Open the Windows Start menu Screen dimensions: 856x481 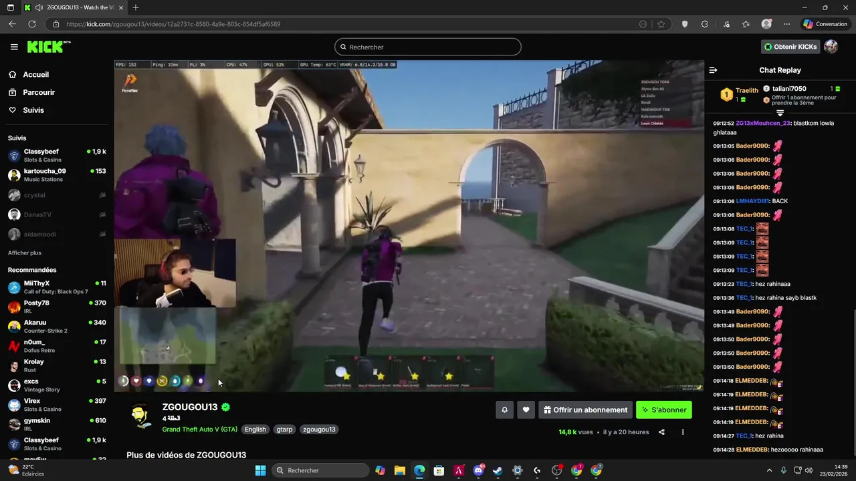(260, 470)
